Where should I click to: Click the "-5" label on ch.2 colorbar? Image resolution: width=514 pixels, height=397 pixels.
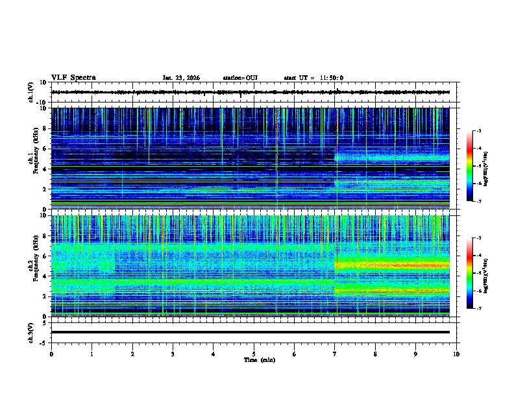point(478,273)
